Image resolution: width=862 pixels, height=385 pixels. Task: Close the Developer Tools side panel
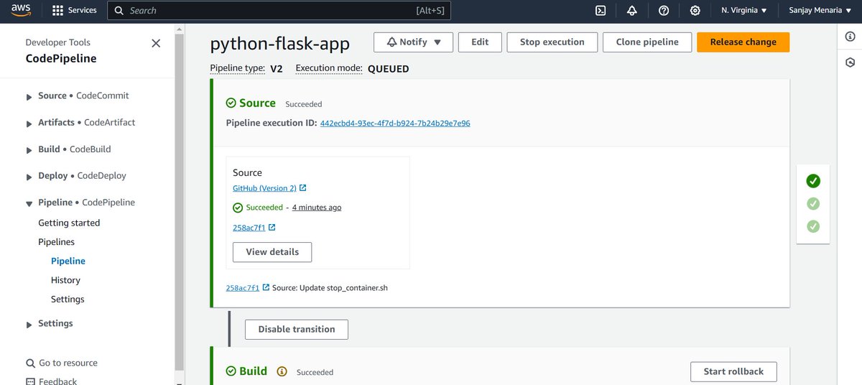(156, 43)
